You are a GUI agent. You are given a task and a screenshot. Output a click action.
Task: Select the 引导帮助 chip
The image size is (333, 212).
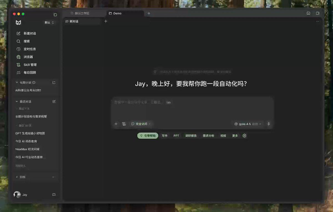point(148,136)
